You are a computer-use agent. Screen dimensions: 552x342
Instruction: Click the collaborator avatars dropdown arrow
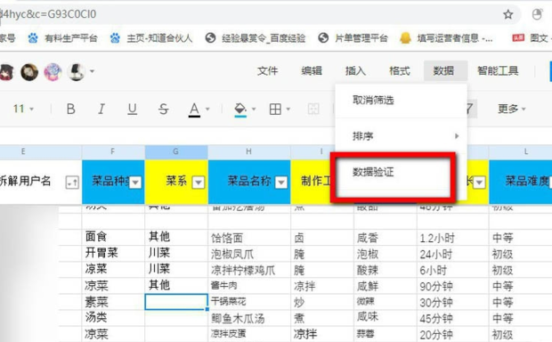tap(93, 71)
